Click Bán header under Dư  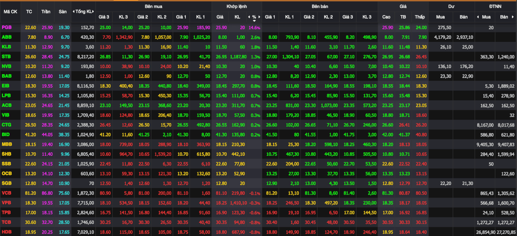(464, 17)
